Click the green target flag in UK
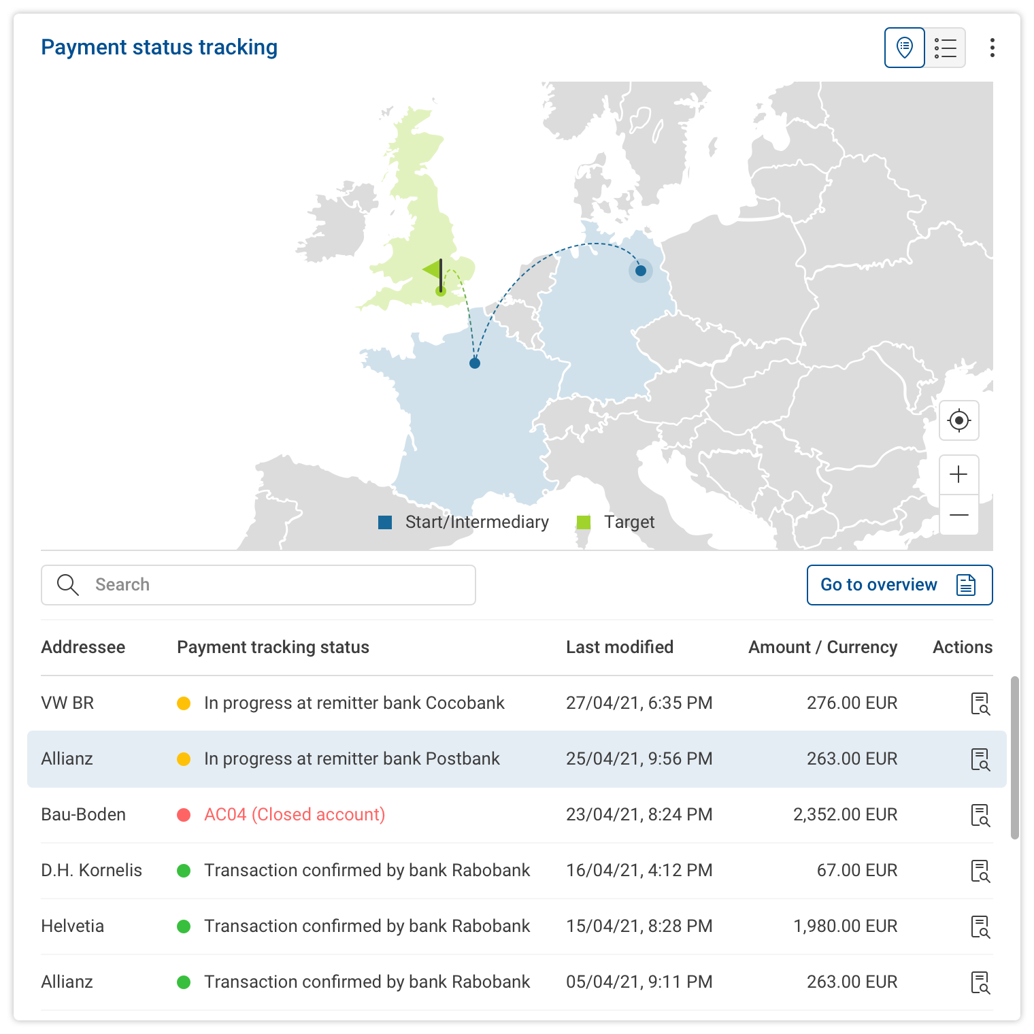Screen dimensions: 1034x1034 435,272
